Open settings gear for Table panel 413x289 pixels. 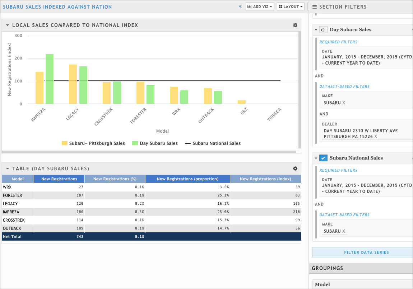point(295,169)
